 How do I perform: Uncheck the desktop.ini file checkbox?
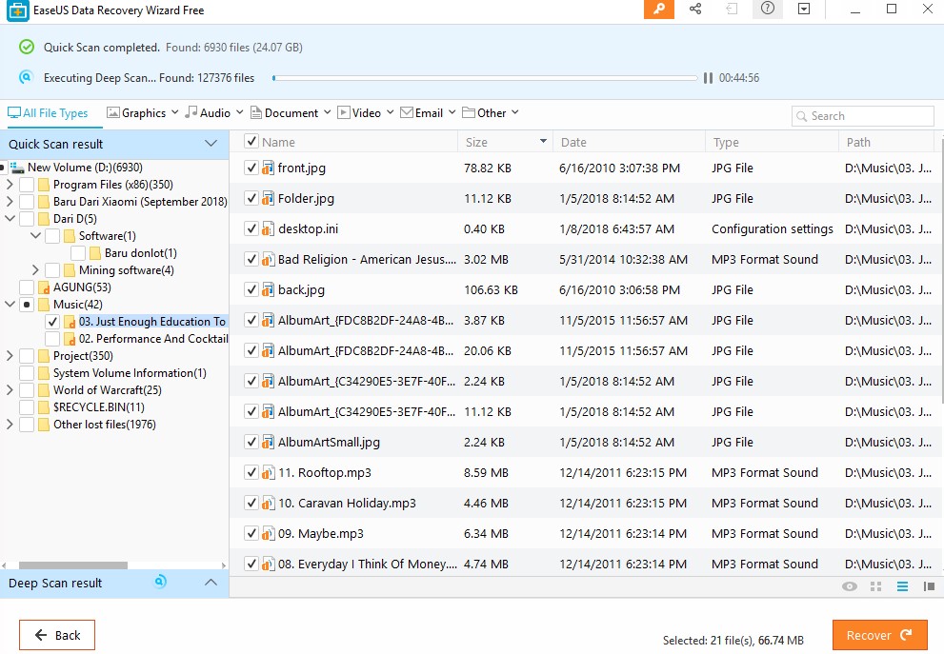click(251, 228)
